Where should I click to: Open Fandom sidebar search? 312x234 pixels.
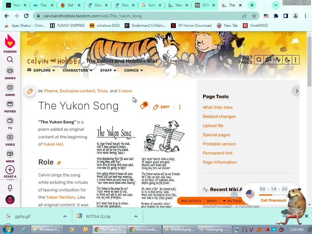pos(10,59)
